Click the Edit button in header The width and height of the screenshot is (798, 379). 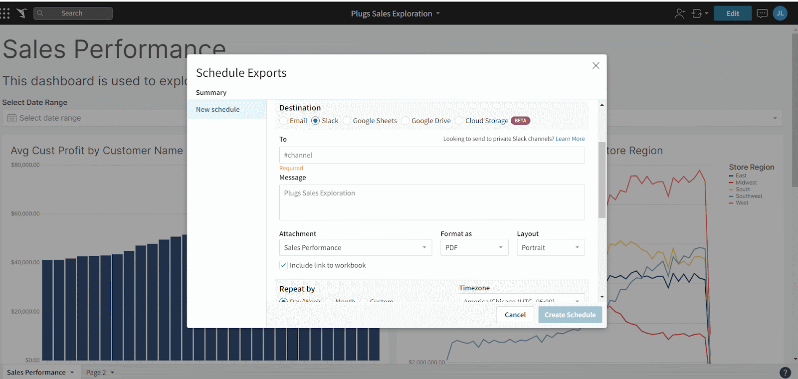click(x=733, y=13)
